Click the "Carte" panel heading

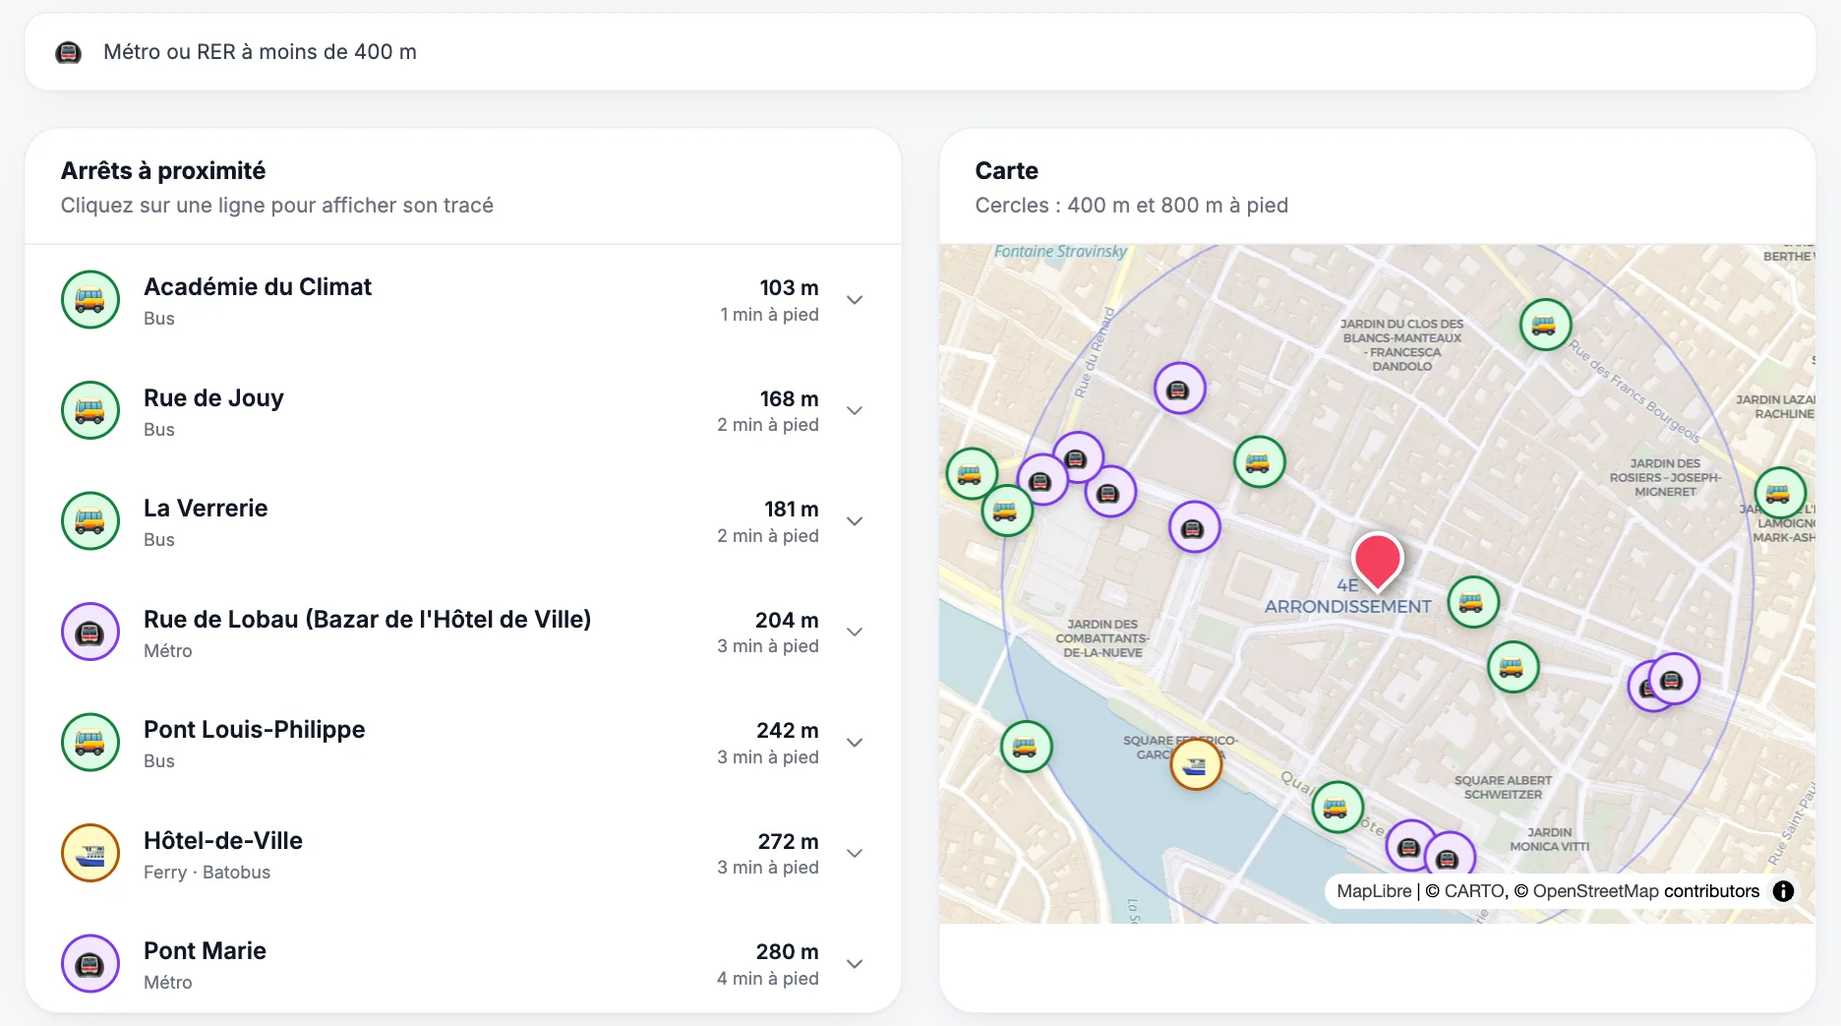click(1006, 170)
